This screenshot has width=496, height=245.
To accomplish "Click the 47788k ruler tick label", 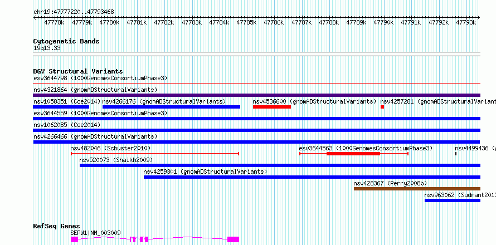I will [329, 22].
